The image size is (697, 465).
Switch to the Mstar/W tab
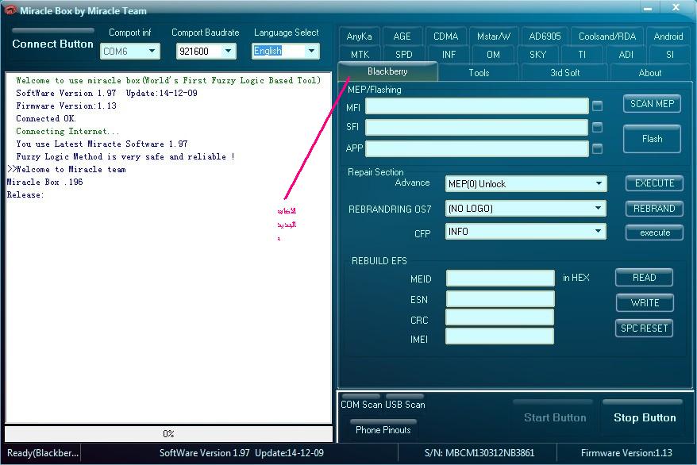pos(494,37)
